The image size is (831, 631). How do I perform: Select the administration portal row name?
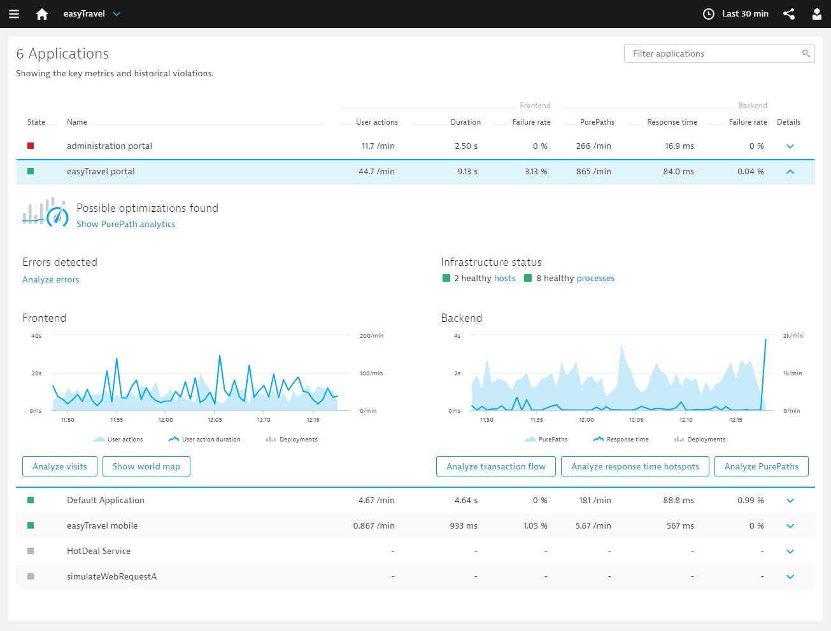pyautogui.click(x=110, y=146)
